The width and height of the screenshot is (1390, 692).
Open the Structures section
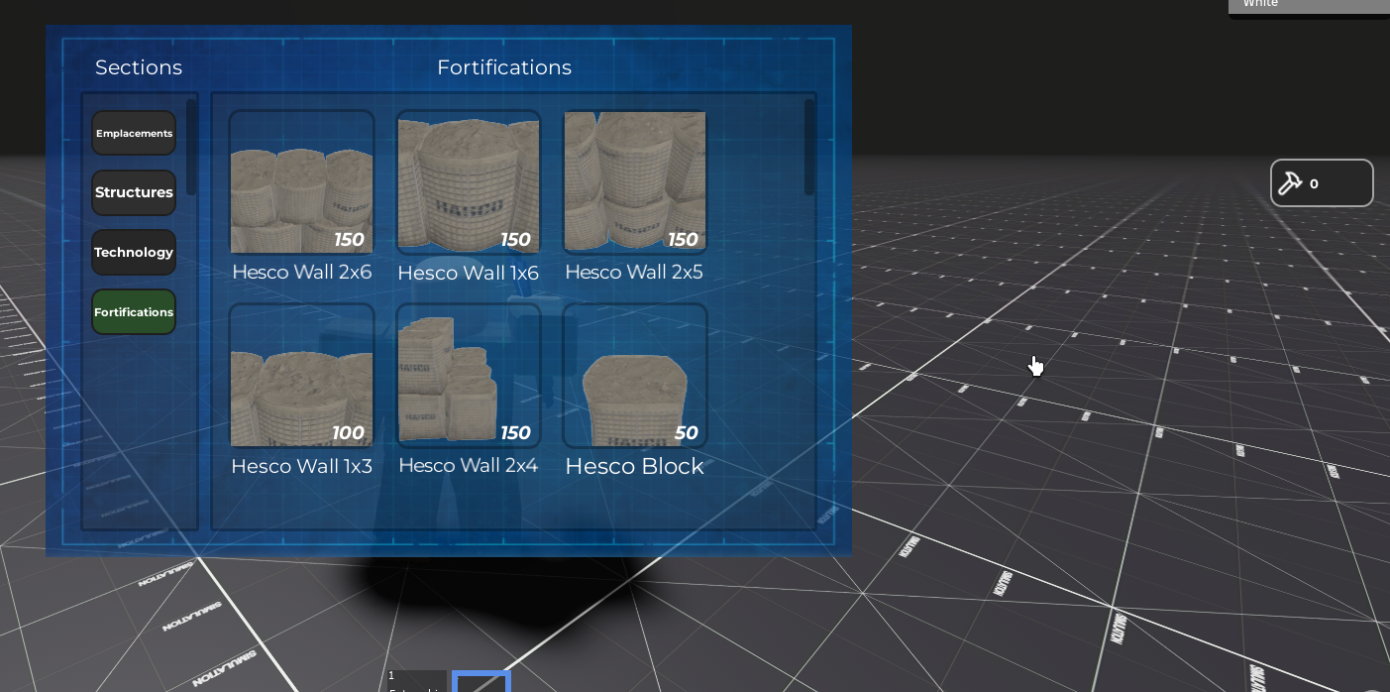[134, 192]
